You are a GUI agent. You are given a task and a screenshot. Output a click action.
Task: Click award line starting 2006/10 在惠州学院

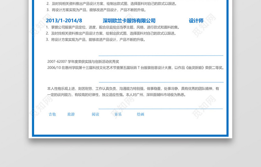click(136, 68)
